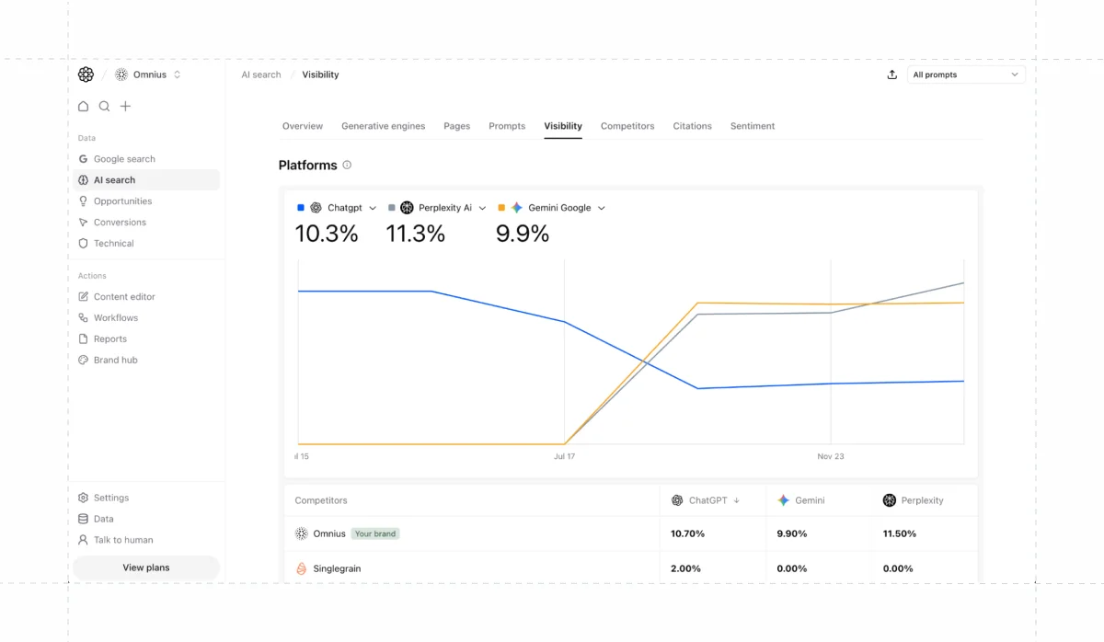Click the home icon in sidebar
Image resolution: width=1104 pixels, height=642 pixels.
pyautogui.click(x=84, y=107)
